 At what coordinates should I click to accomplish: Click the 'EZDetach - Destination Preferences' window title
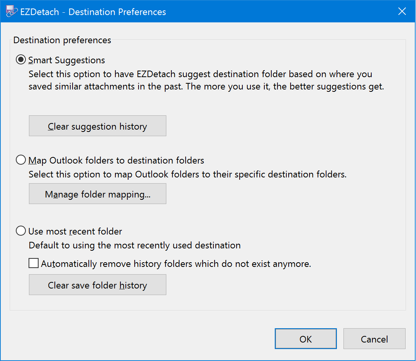(x=93, y=12)
